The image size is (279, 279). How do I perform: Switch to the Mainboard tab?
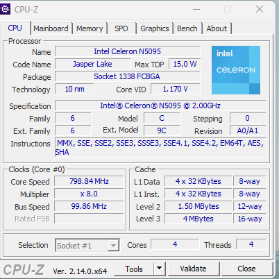pyautogui.click(x=51, y=28)
